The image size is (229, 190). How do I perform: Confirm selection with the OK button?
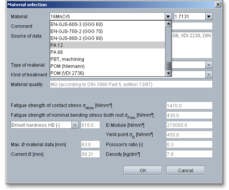tap(143, 170)
